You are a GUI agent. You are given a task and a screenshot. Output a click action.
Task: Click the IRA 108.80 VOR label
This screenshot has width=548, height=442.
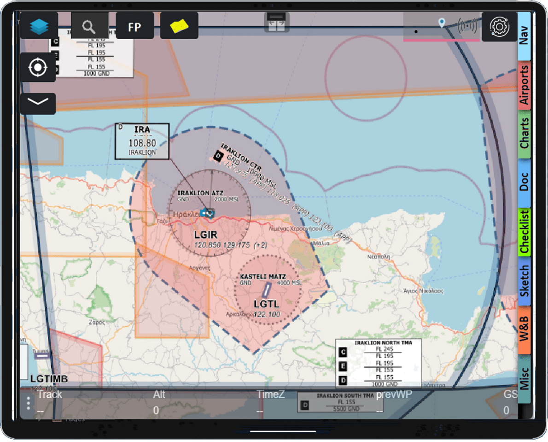coord(142,141)
